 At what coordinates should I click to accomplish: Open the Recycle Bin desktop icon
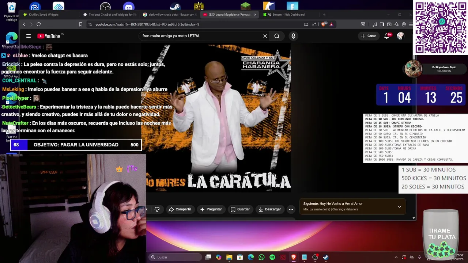point(11,12)
